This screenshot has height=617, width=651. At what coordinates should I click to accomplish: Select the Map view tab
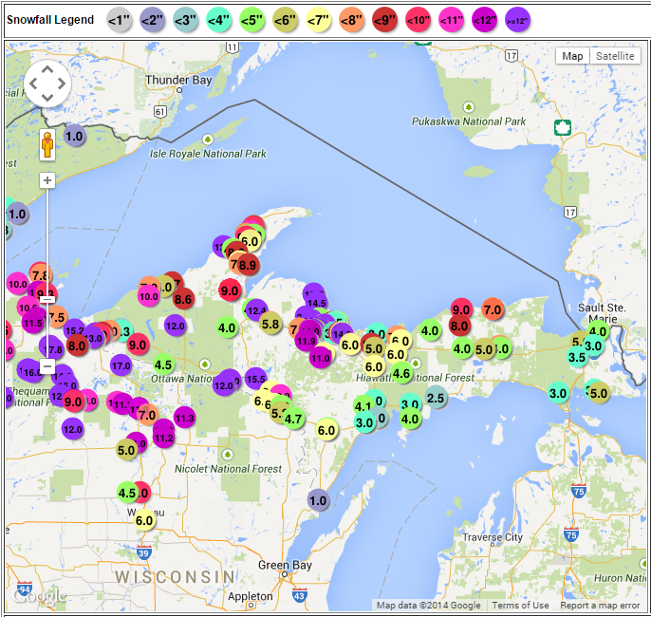(572, 56)
